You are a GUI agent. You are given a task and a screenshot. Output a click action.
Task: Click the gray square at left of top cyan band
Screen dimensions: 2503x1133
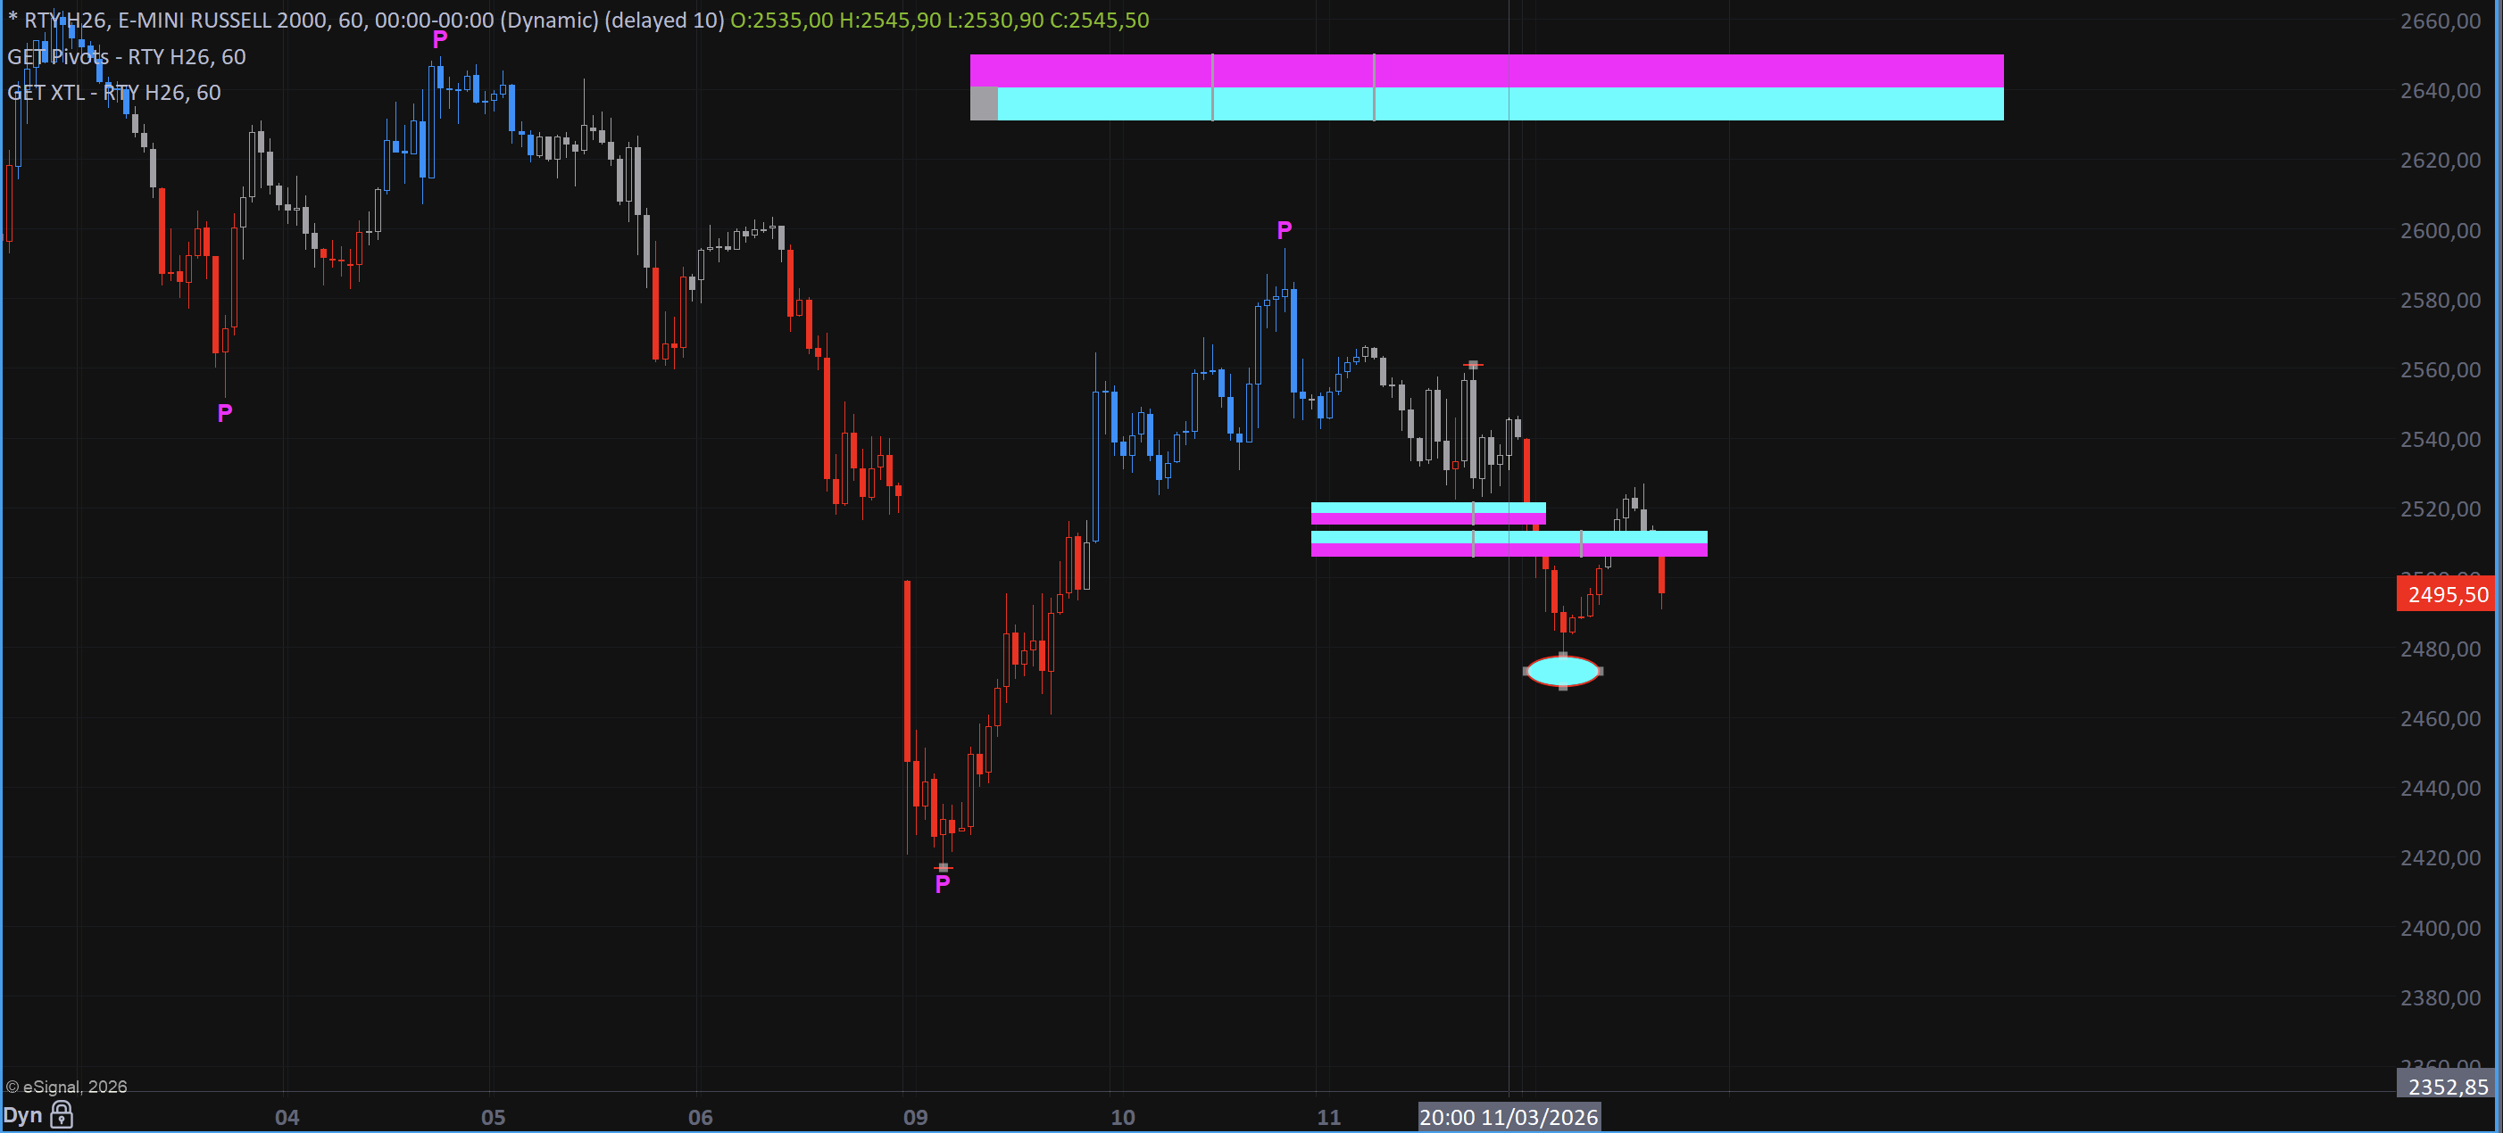click(984, 103)
